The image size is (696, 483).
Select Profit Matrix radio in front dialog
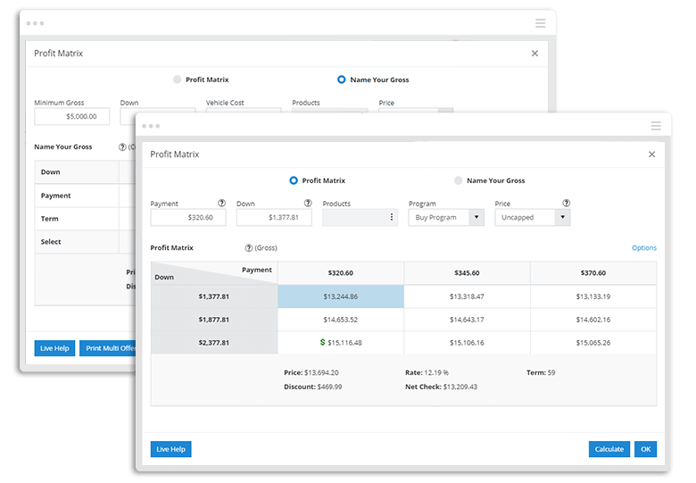tap(294, 180)
